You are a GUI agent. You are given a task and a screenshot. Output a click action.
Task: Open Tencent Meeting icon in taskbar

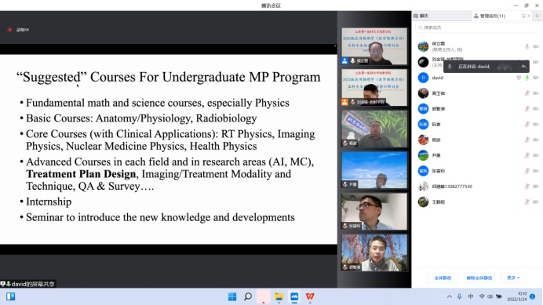tap(294, 296)
